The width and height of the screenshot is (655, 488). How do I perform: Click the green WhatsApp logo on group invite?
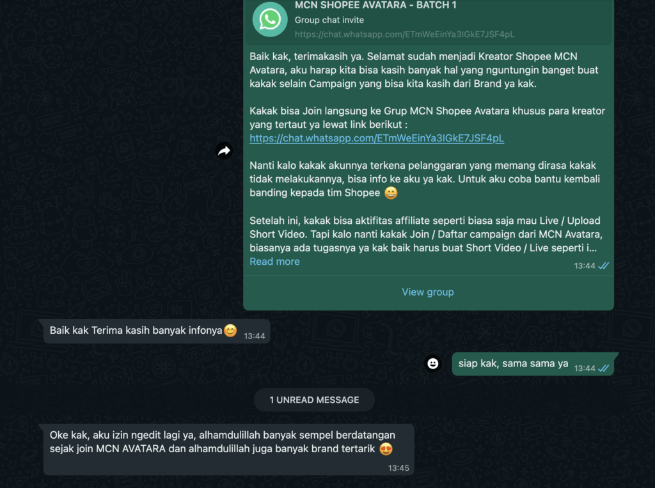point(270,19)
